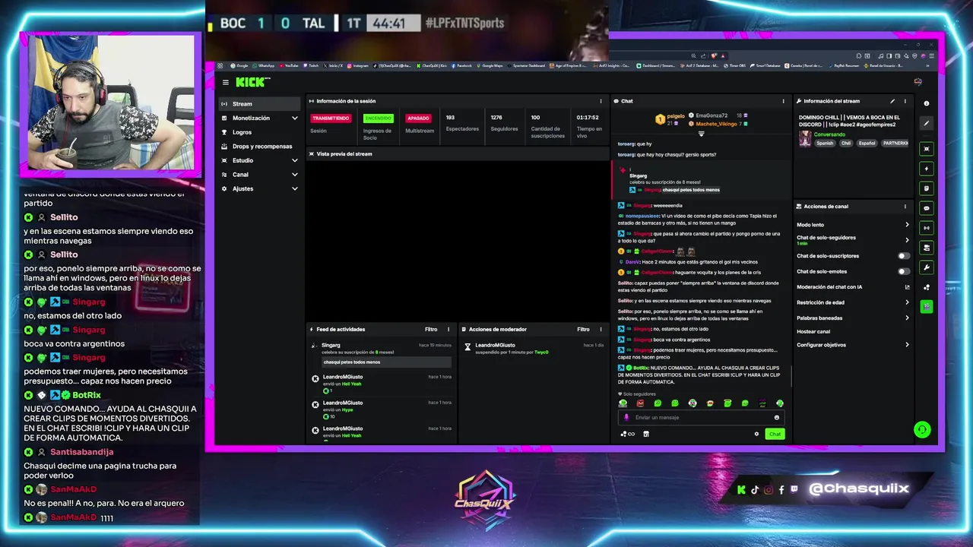Image resolution: width=973 pixels, height=547 pixels.
Task: Open Moderación del chat con IA
Action: [852, 287]
